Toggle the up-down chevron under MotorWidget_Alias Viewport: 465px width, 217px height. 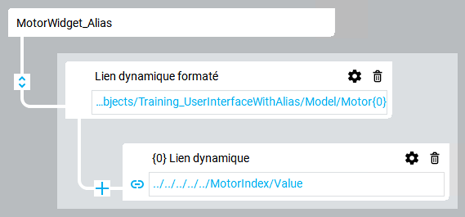point(22,82)
